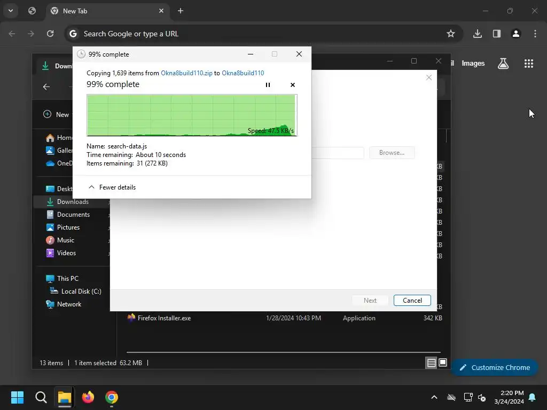Pause the file copy operation
This screenshot has height=410, width=547.
268,85
